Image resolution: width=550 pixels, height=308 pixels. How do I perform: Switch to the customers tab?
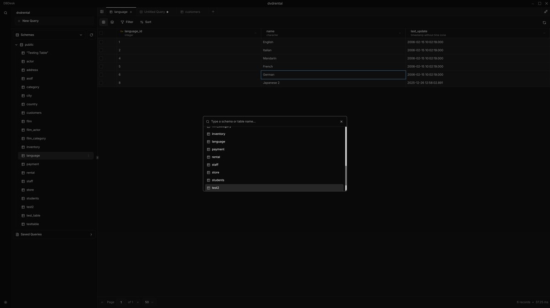click(190, 12)
